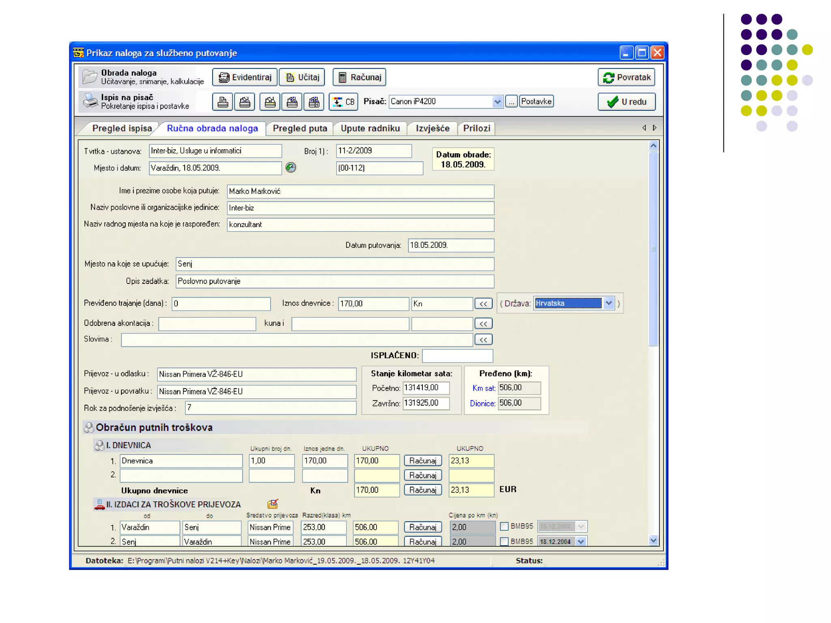Expand the Država country dropdown
Image resolution: width=831 pixels, height=623 pixels.
pos(609,303)
